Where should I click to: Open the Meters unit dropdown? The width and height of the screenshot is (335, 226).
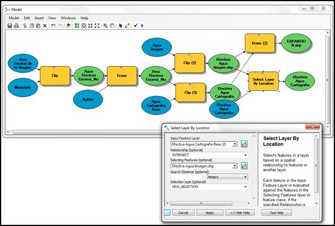(x=246, y=177)
